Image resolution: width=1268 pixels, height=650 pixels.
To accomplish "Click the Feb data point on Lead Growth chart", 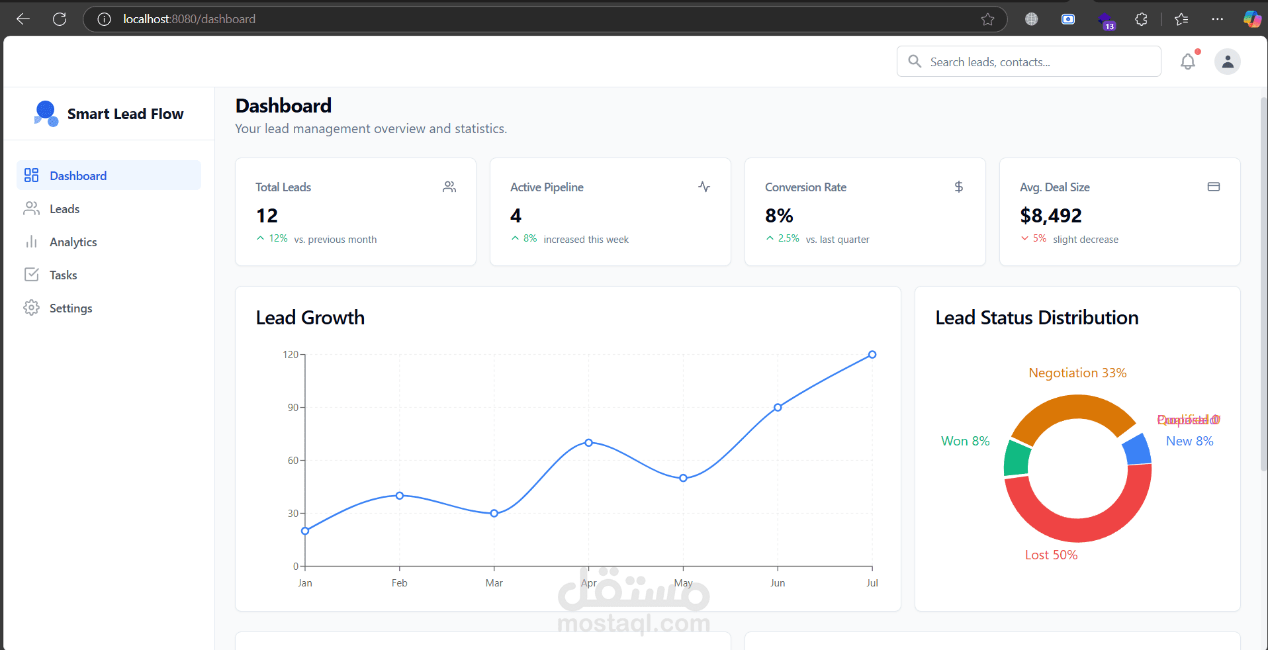I will click(400, 496).
